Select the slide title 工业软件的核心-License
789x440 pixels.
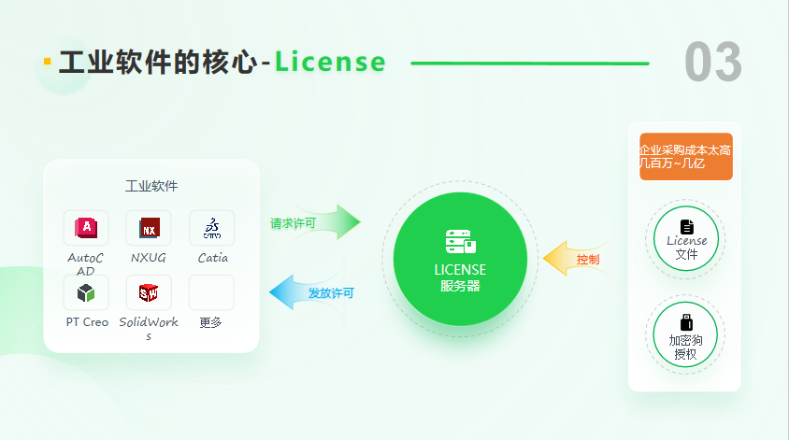222,63
